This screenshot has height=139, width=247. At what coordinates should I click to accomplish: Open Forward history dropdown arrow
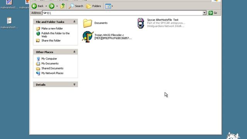point(57,6)
